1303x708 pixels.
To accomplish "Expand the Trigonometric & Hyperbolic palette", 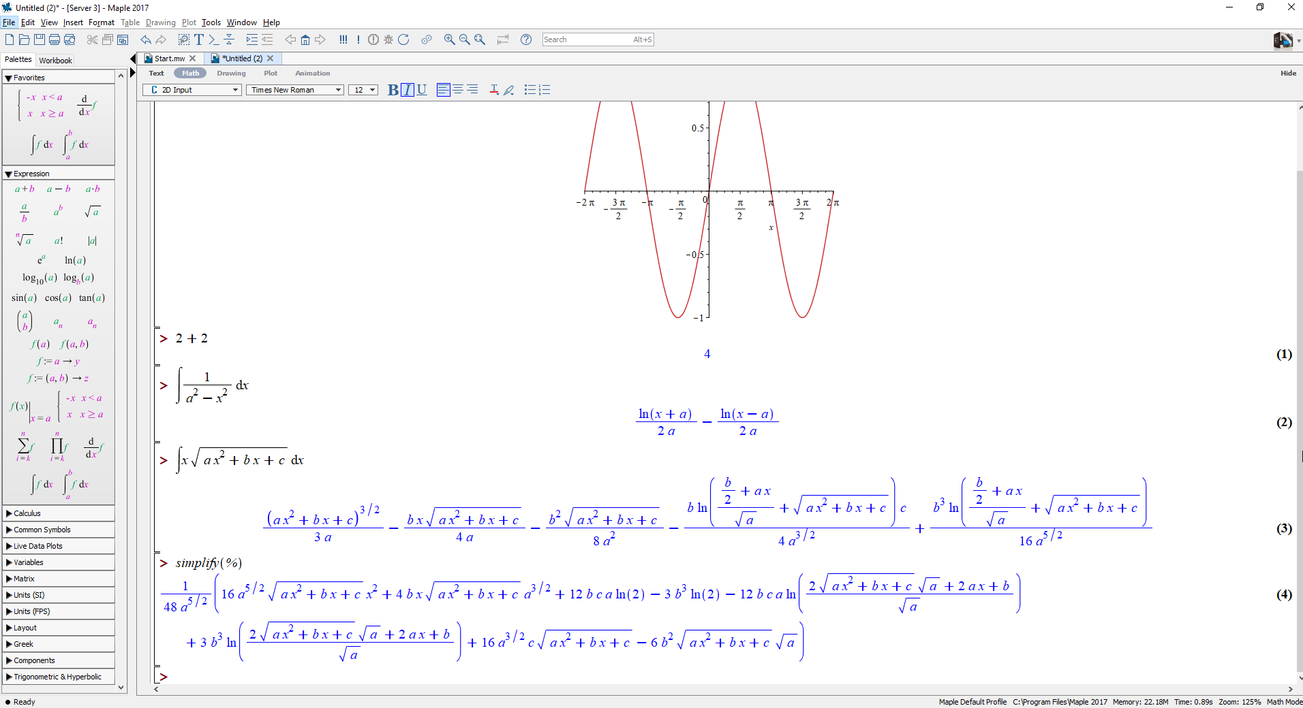I will pos(59,677).
